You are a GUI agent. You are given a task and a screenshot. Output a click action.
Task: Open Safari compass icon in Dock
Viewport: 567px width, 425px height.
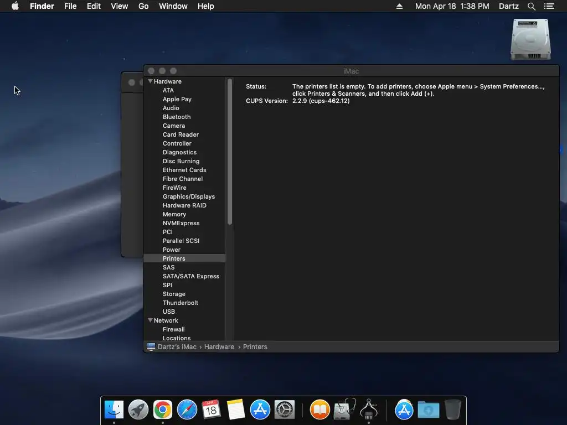(x=187, y=410)
